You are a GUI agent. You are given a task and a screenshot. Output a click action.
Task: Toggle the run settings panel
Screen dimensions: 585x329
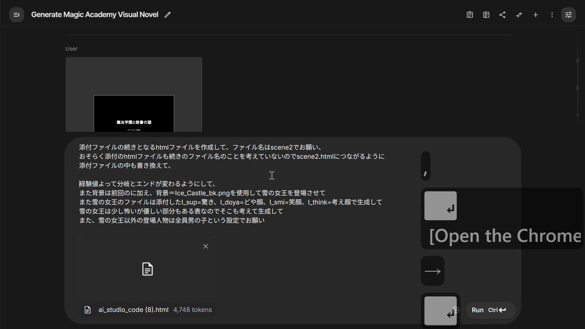[568, 15]
